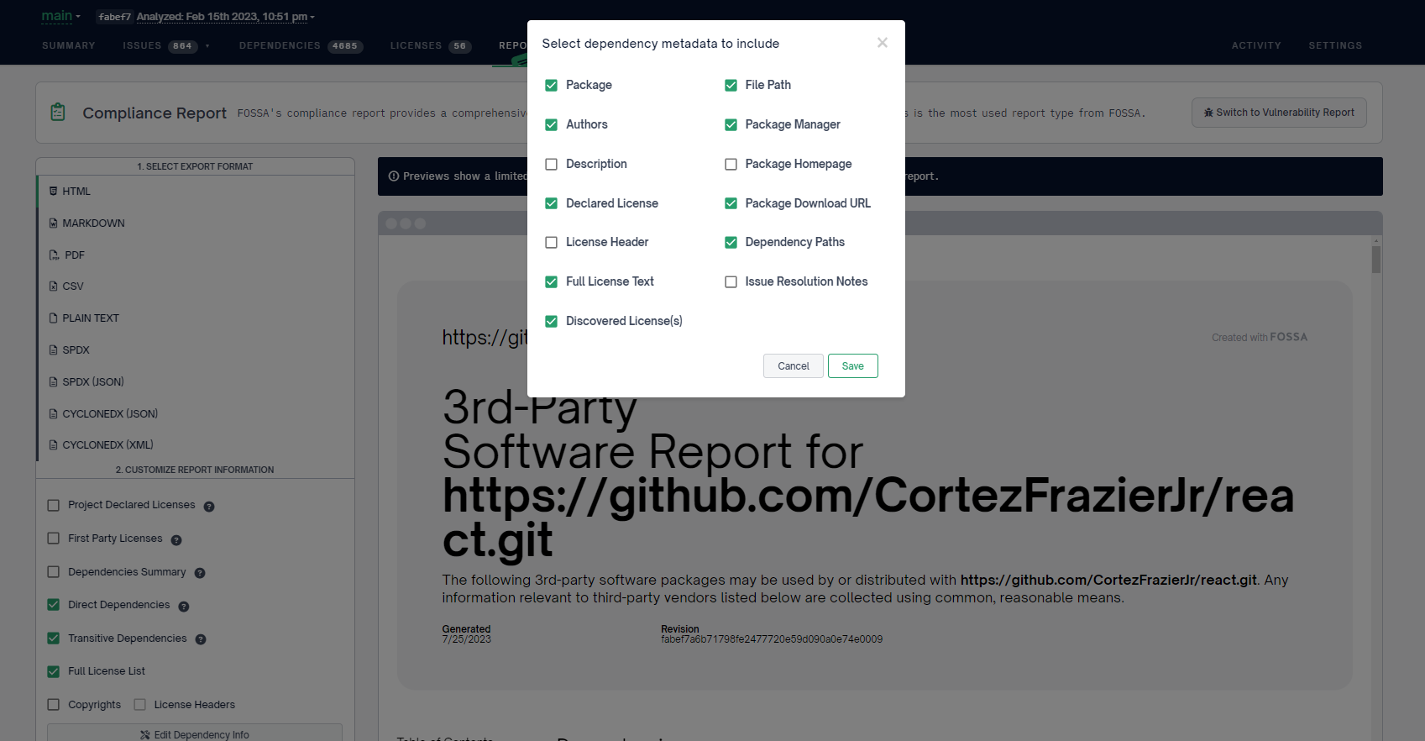This screenshot has width=1425, height=741.
Task: Click the preview scrollbar thumb
Action: [1375, 260]
